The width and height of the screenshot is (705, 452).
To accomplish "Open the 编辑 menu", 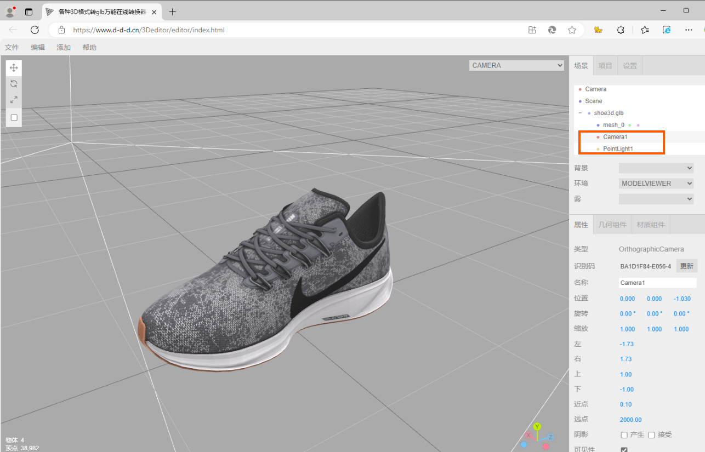I will (38, 48).
